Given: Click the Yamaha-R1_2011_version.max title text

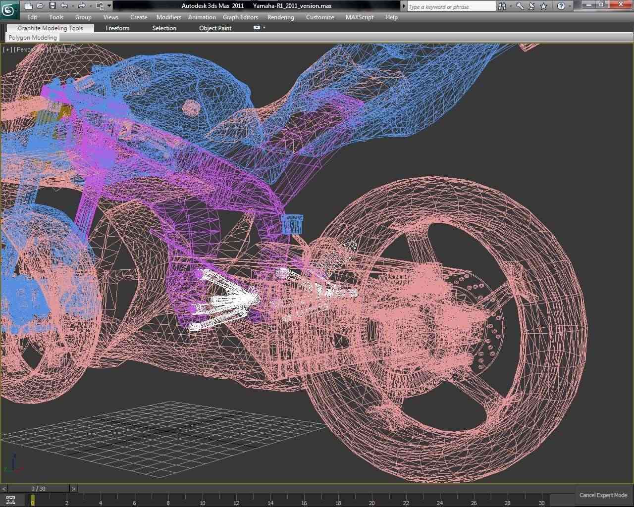Looking at the screenshot, I should 292,6.
